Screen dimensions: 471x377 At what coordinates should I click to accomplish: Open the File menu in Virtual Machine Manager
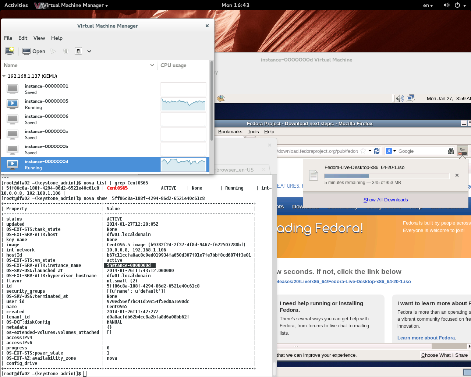[8, 38]
